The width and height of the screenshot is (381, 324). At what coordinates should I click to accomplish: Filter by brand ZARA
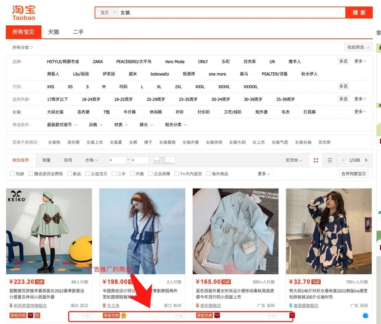98,62
